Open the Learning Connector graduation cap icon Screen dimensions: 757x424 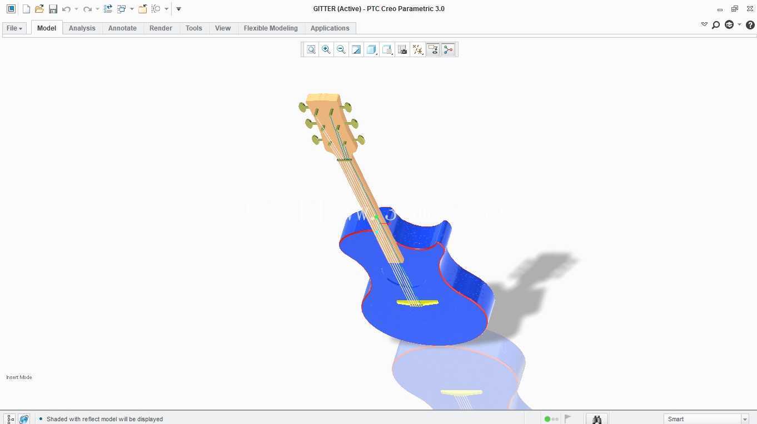[x=729, y=25]
